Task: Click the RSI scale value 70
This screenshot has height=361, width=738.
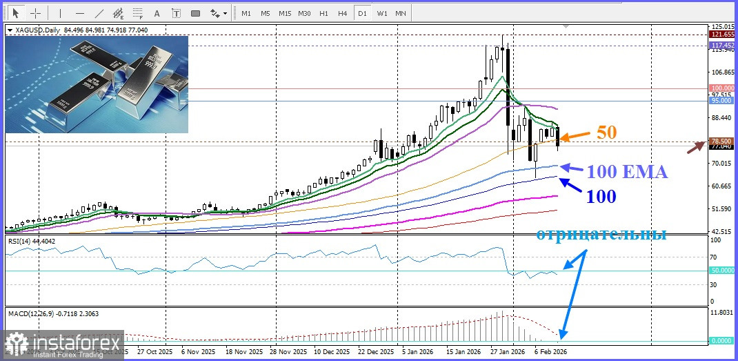Action: tap(714, 257)
